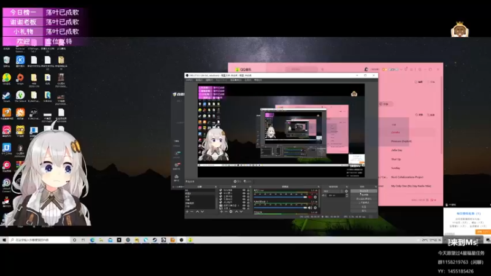
Task: Pop out the Sources dock panel
Action: pos(250,187)
